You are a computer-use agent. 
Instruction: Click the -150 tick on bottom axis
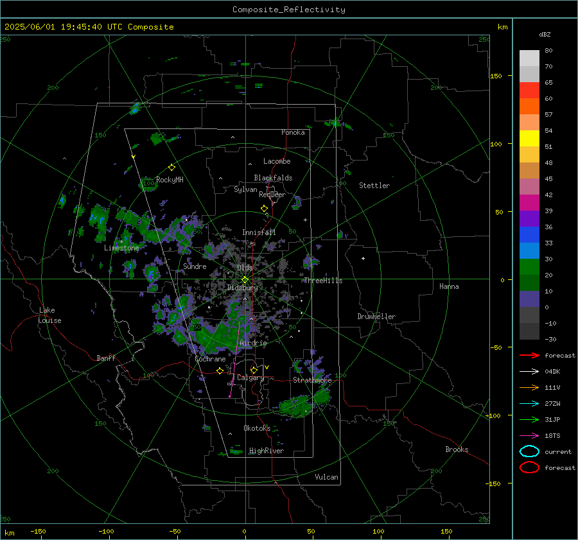coord(38,532)
